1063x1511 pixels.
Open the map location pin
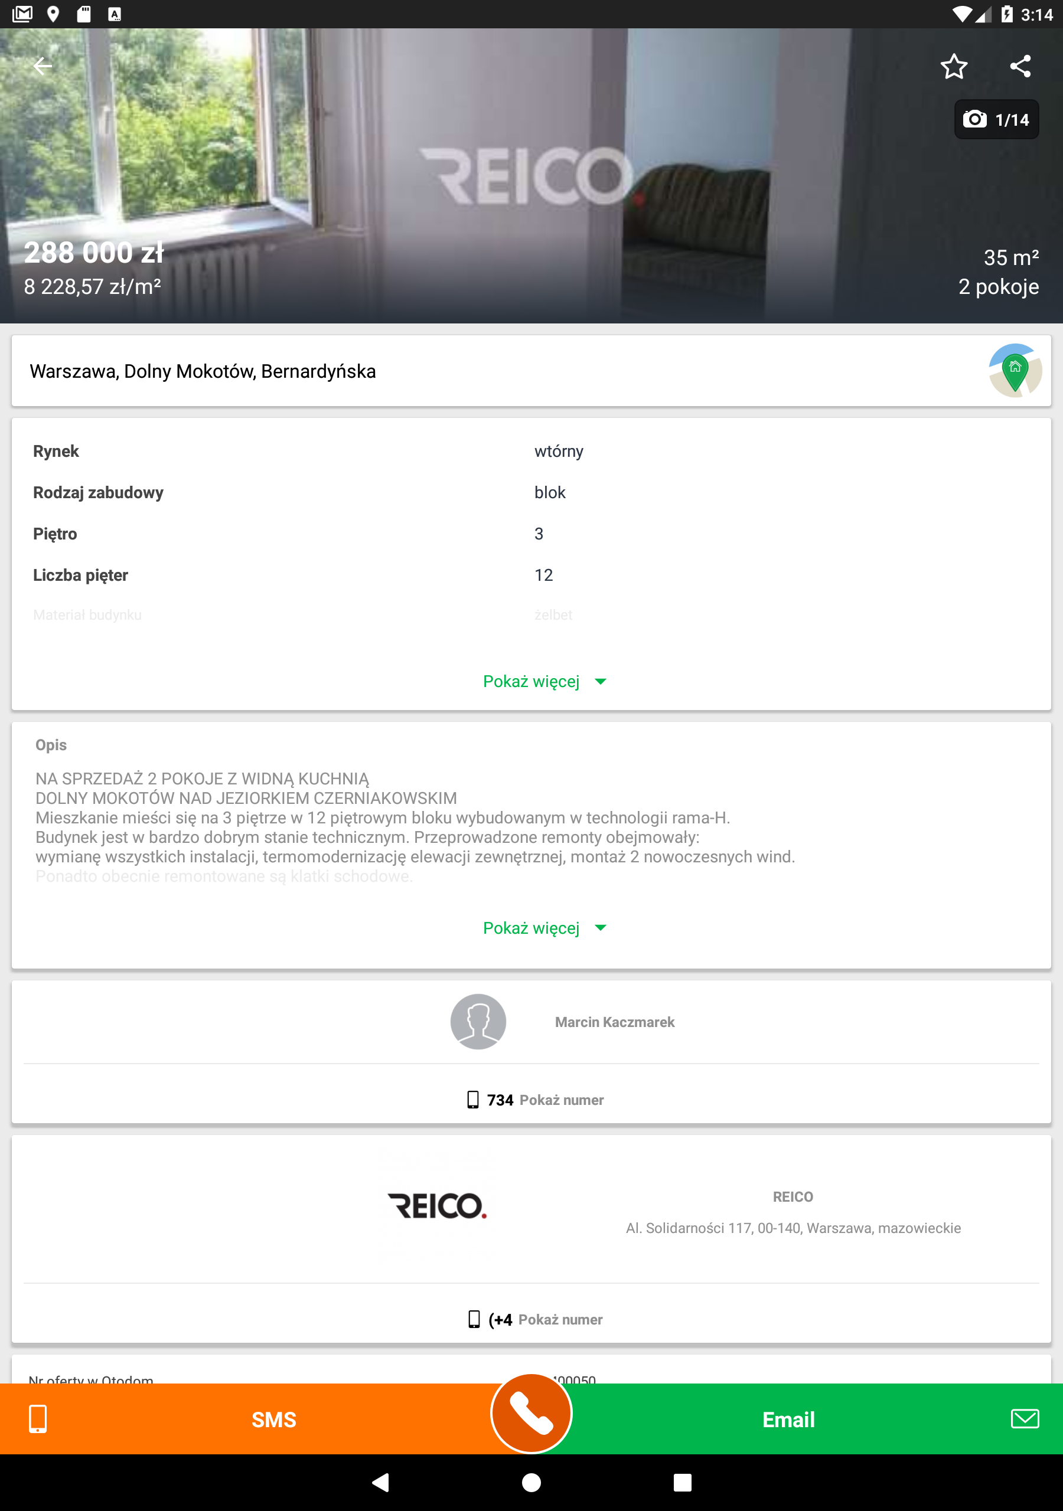pyautogui.click(x=1014, y=371)
